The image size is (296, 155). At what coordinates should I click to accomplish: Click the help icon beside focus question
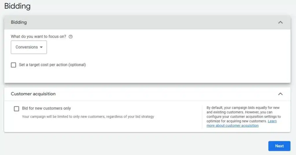pyautogui.click(x=71, y=37)
